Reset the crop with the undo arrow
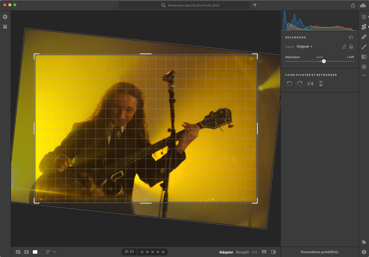The image size is (369, 257). coord(351,37)
